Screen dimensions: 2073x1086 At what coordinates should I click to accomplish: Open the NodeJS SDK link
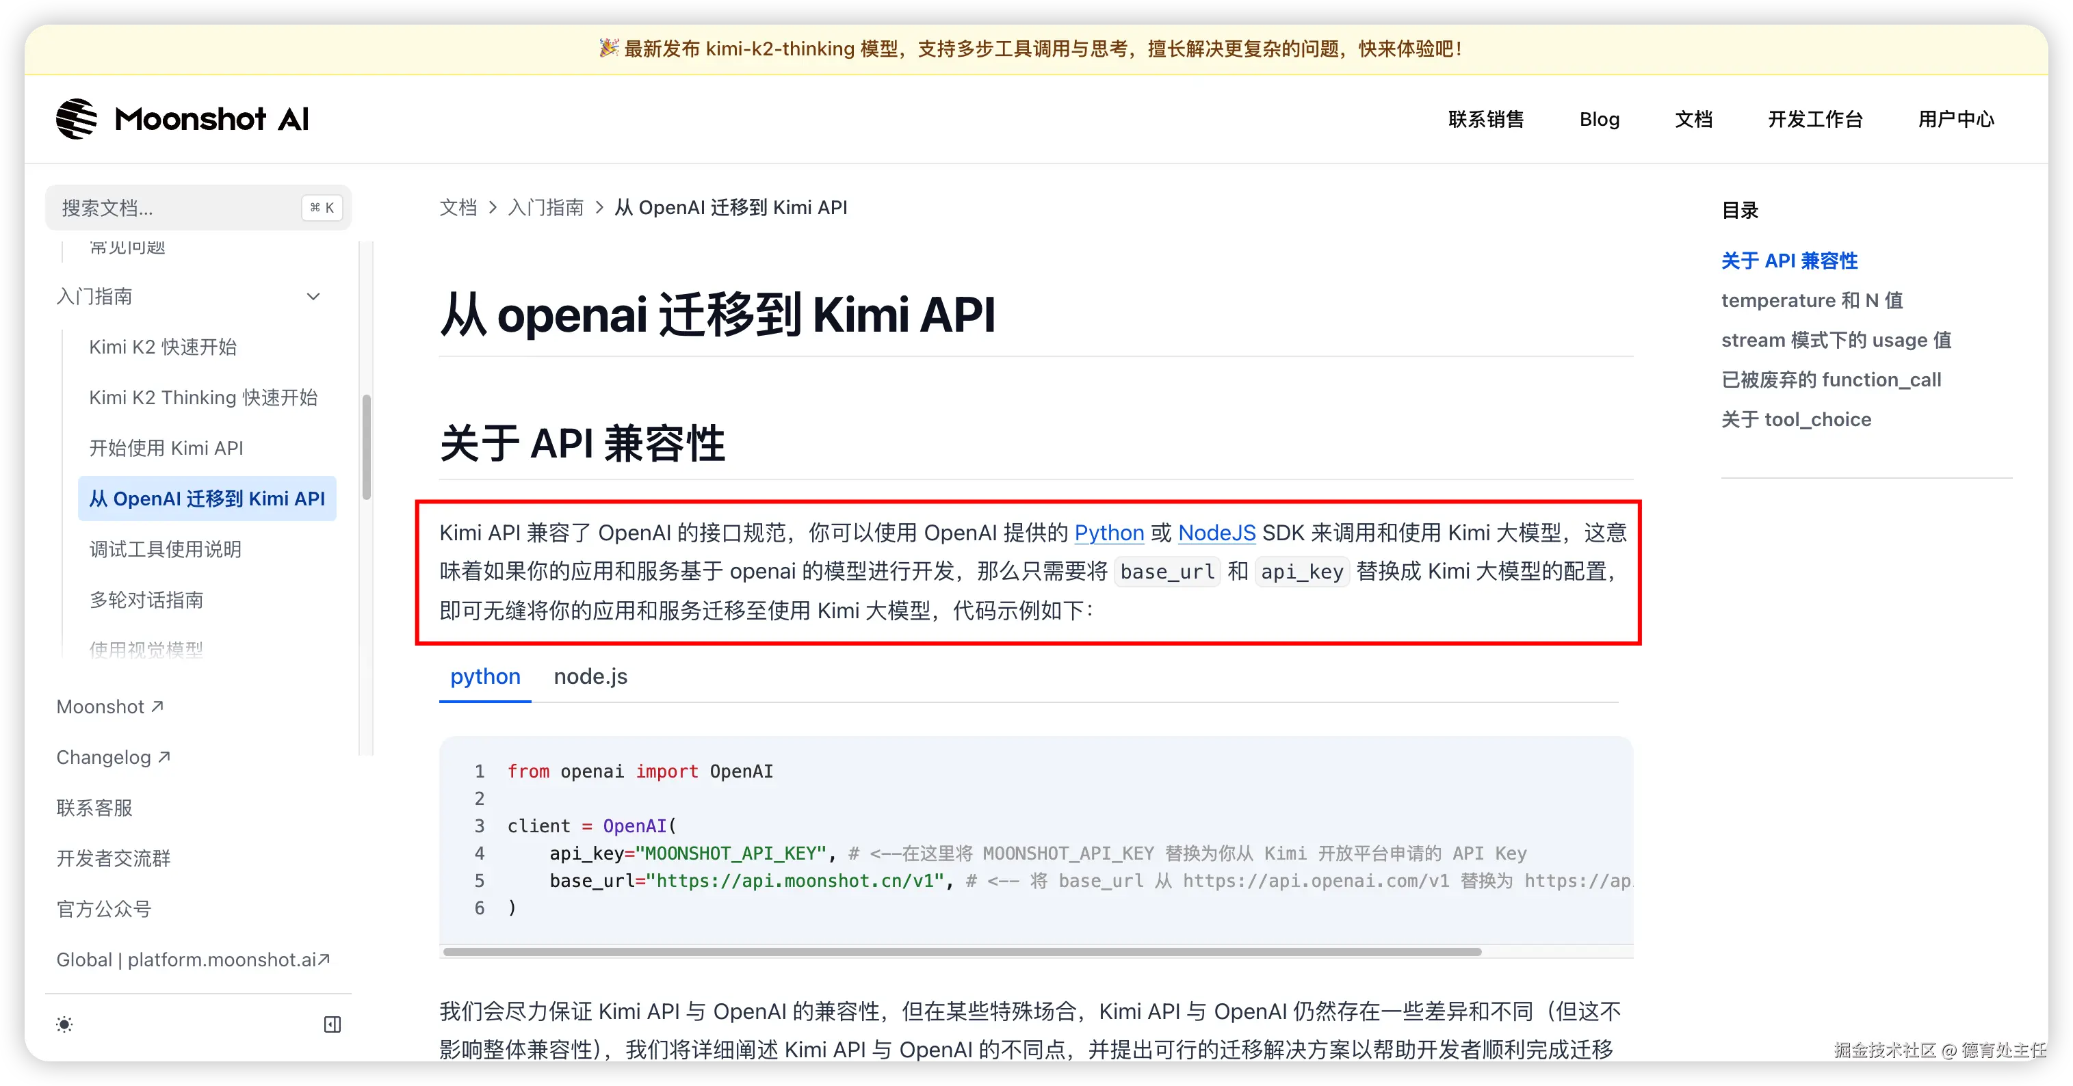click(1216, 533)
